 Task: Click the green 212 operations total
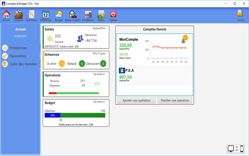pos(97,84)
